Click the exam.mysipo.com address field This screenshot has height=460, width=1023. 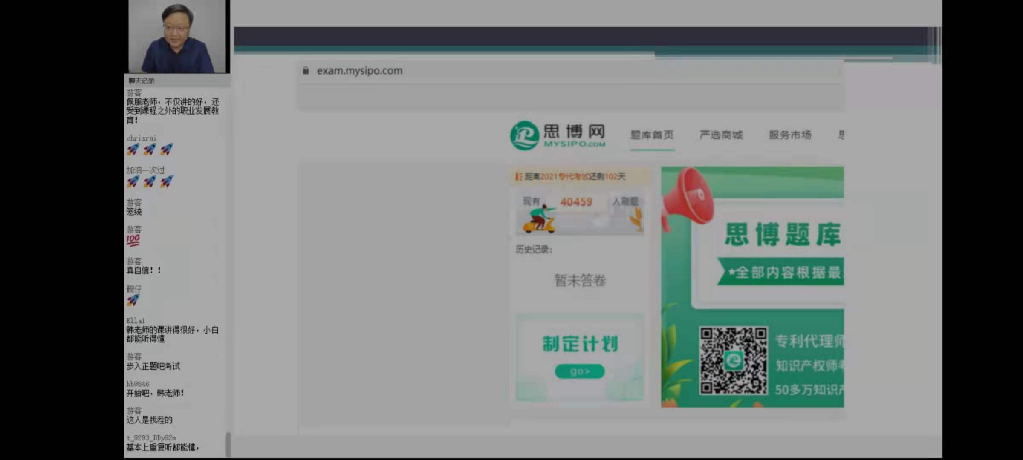point(359,71)
